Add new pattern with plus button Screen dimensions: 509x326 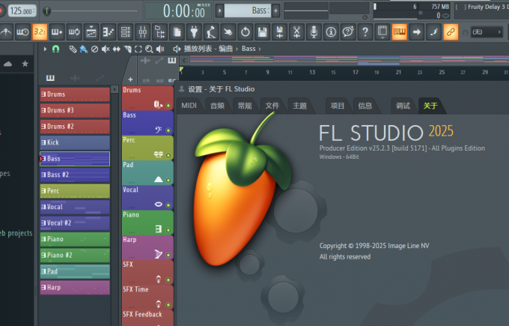[276, 10]
